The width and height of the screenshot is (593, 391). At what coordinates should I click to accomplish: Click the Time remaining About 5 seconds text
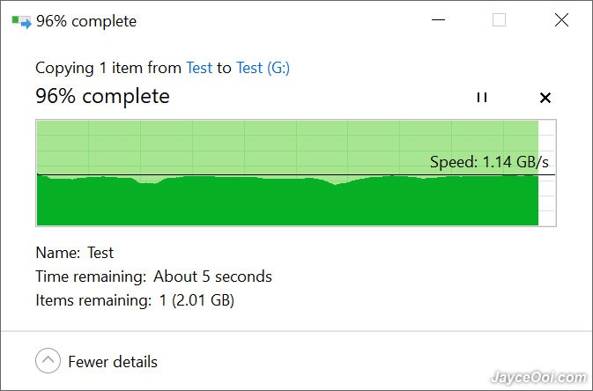[x=153, y=277]
